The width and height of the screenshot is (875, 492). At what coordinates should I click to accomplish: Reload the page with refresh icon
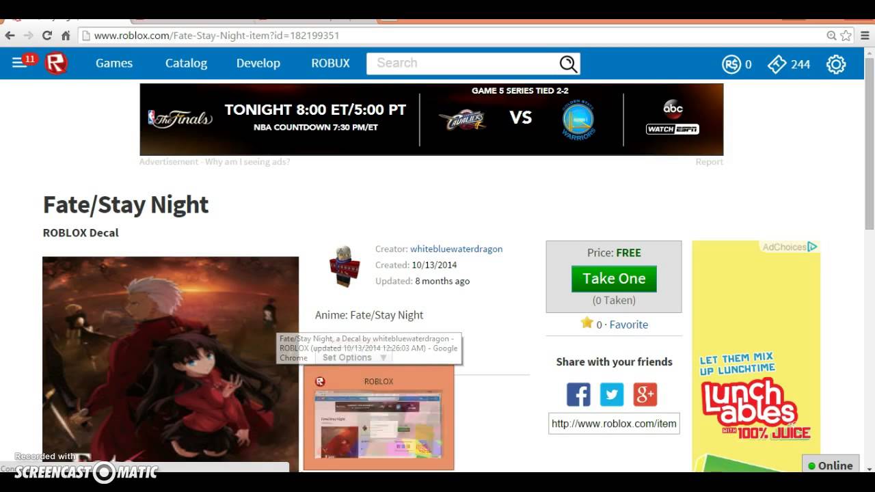47,36
